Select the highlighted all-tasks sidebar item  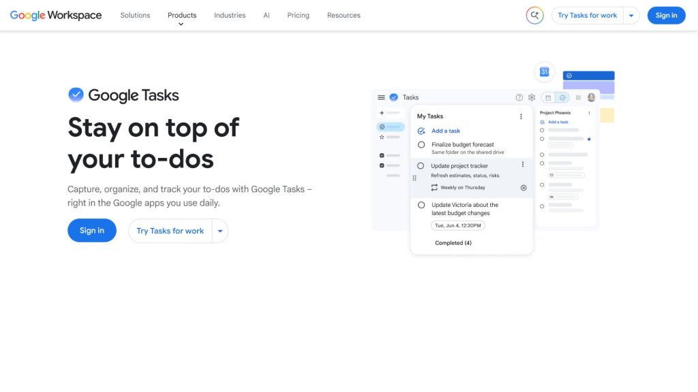[391, 127]
